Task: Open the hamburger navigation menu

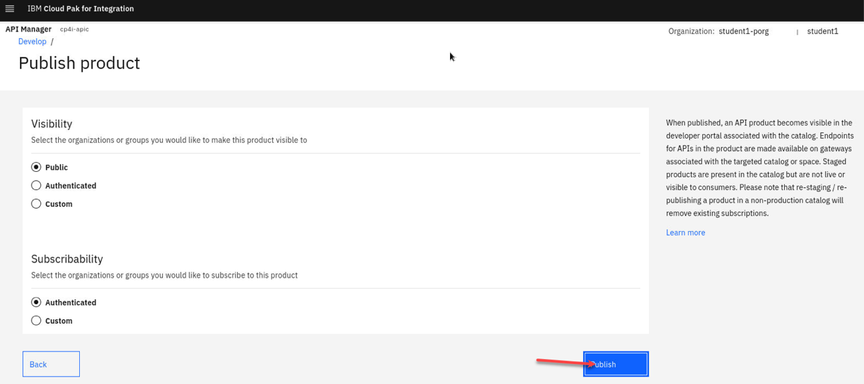Action: point(9,9)
